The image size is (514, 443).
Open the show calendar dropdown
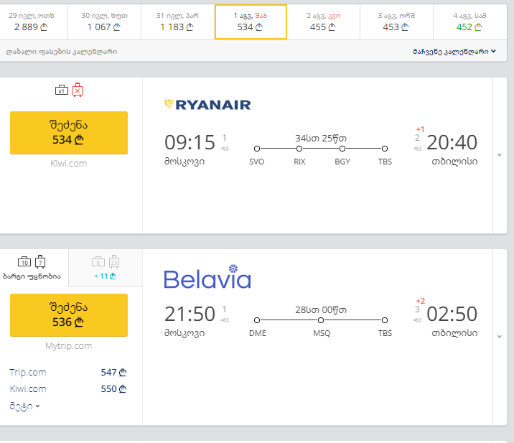454,52
